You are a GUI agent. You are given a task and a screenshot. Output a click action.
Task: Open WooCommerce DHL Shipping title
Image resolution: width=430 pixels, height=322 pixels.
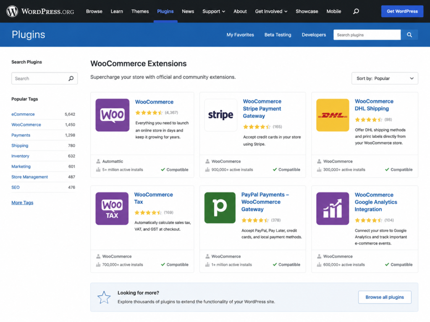374,105
